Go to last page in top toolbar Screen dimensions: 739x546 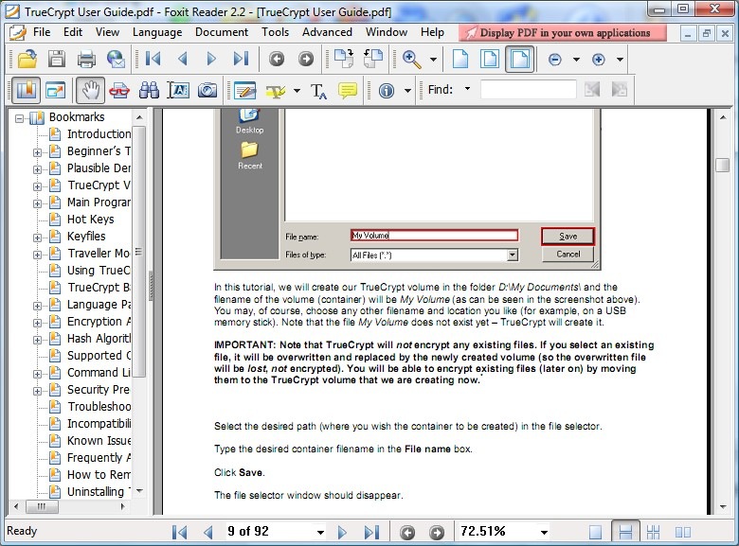point(241,59)
